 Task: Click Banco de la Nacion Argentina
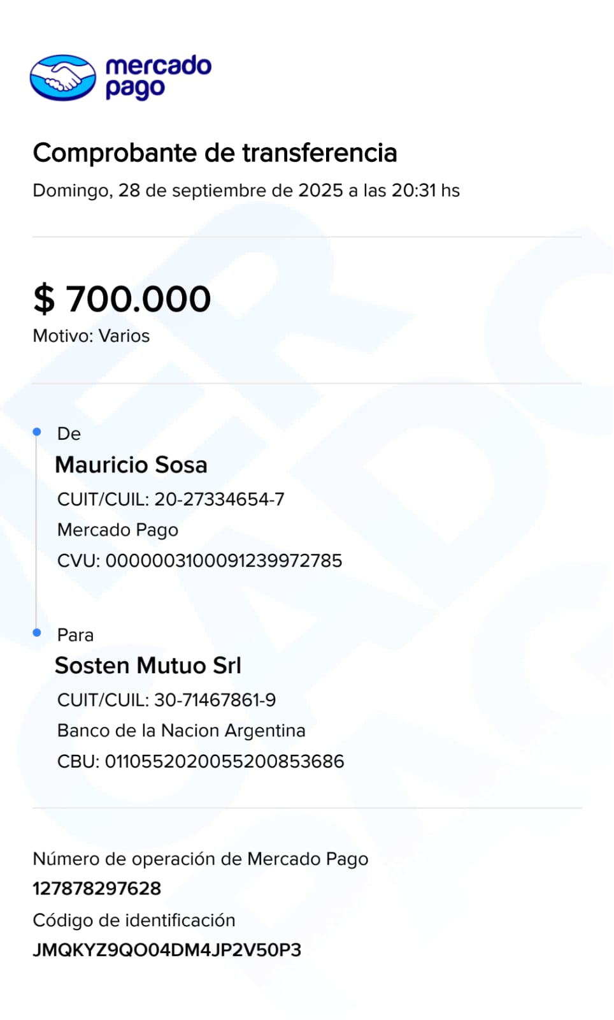click(x=182, y=731)
